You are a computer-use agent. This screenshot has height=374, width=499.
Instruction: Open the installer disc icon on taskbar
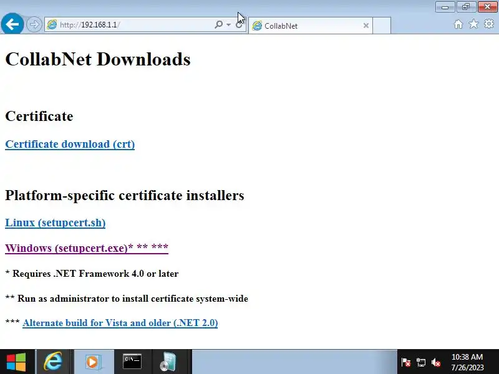tap(168, 362)
